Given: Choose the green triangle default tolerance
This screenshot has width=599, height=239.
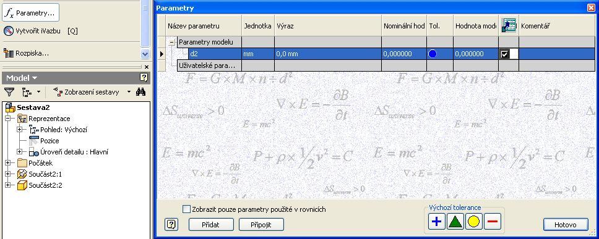Looking at the screenshot, I should 455,222.
